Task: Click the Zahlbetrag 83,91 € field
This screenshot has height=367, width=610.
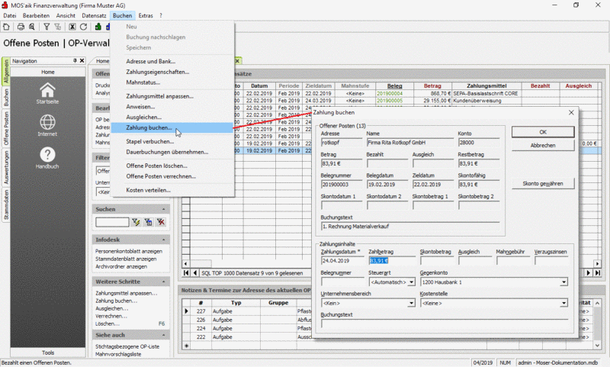Action: [392, 261]
